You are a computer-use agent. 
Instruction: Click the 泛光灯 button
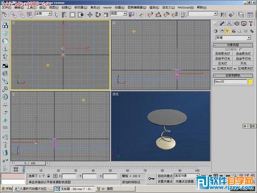[x=223, y=64]
